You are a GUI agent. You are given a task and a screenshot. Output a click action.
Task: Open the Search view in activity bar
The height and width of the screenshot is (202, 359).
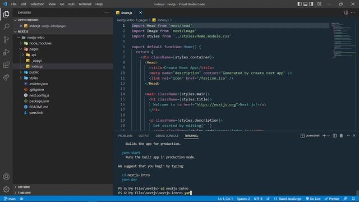[6, 27]
